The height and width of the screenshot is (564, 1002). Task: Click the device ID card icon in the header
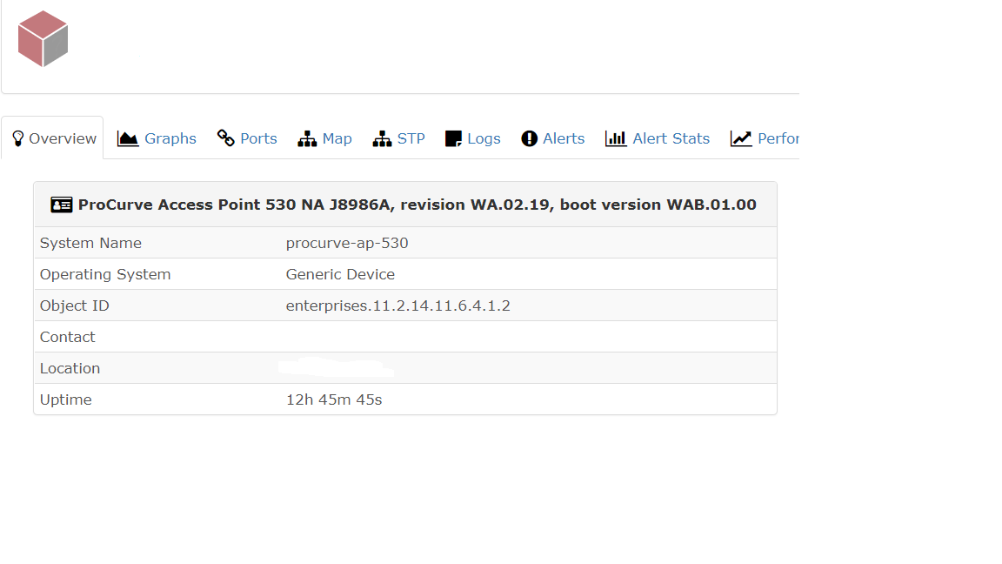60,204
